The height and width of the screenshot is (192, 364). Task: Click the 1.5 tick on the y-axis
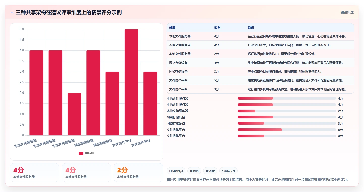coord(22,103)
